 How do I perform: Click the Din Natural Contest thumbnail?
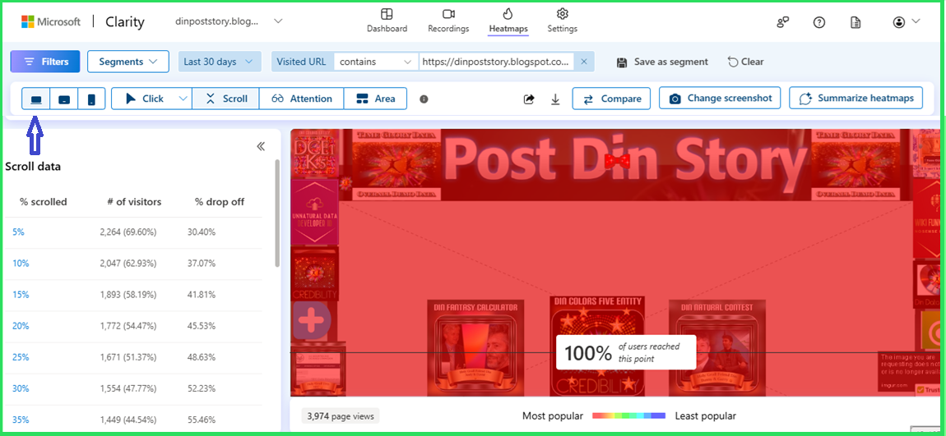(x=716, y=348)
